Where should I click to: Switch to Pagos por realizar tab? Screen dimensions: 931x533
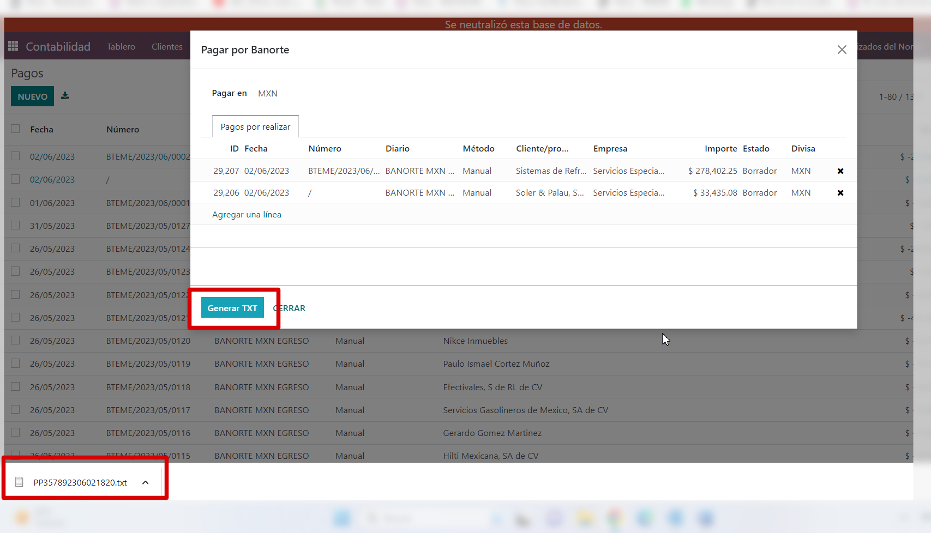tap(255, 126)
